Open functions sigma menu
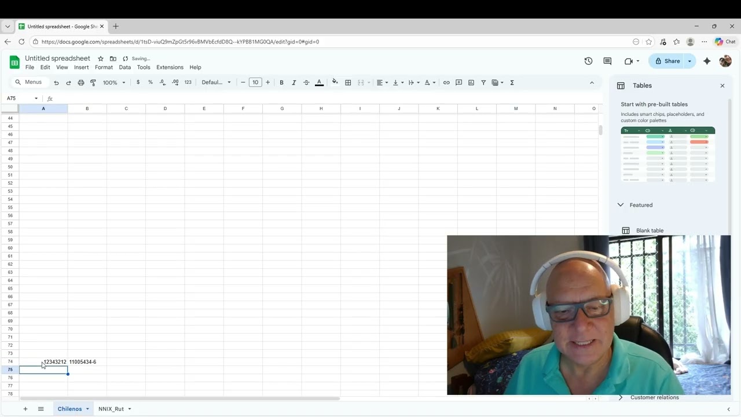The height and width of the screenshot is (417, 741). pos(512,83)
